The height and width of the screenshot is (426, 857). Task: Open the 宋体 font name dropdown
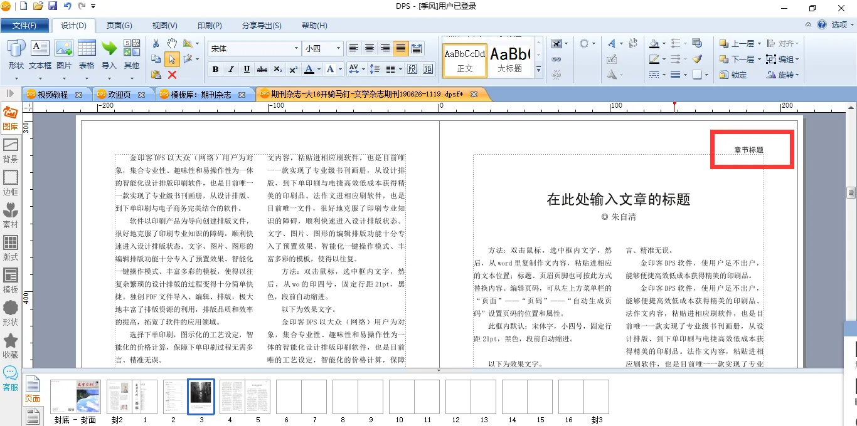click(x=296, y=48)
